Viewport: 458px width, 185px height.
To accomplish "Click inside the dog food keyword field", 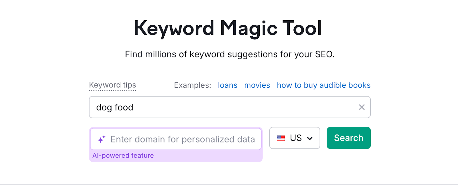I will point(200,107).
